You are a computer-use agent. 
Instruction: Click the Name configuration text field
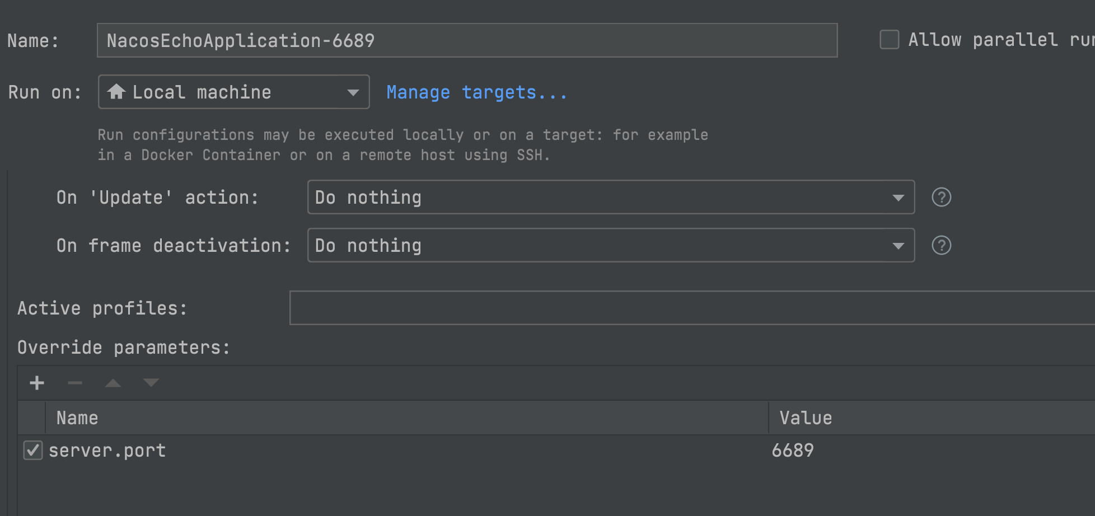467,40
